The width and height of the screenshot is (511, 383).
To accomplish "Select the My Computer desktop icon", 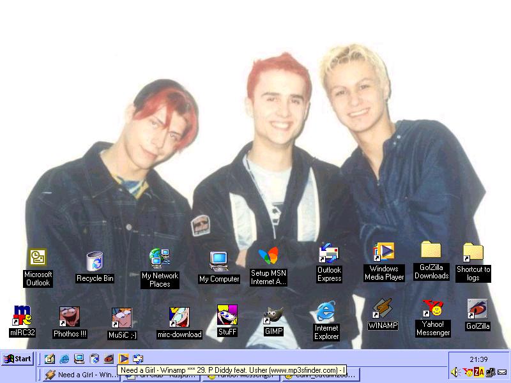I will pos(219,261).
